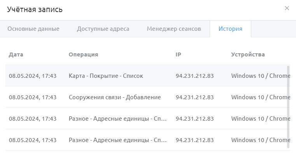Click the Операция column header

click(84, 54)
